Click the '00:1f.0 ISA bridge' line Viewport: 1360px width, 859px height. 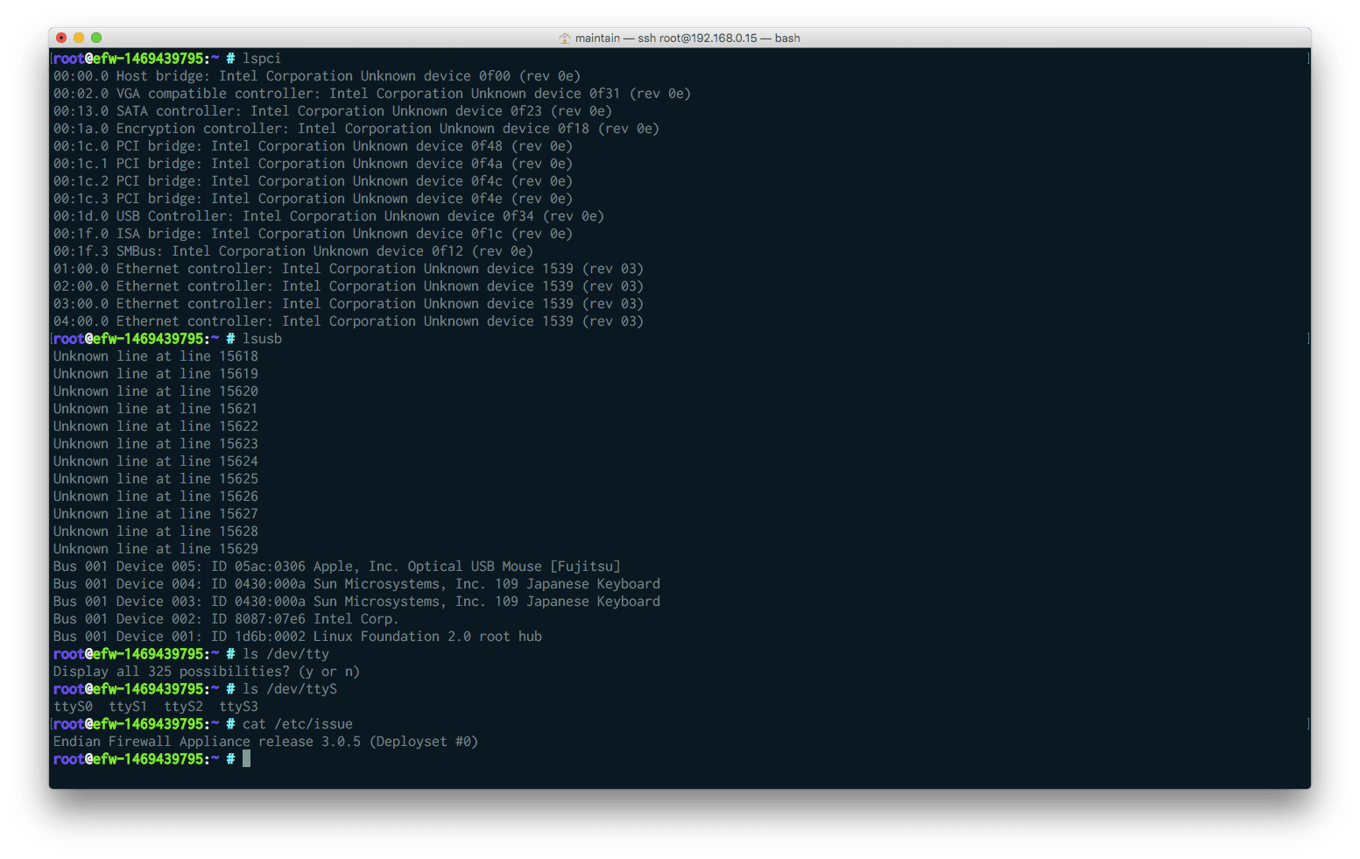click(314, 234)
